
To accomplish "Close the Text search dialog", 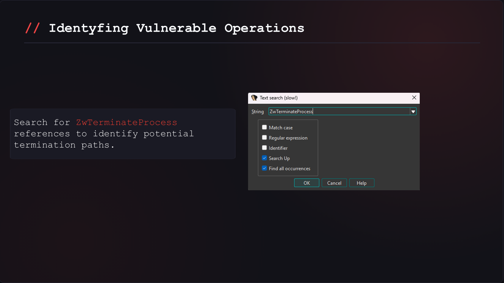I will (414, 97).
